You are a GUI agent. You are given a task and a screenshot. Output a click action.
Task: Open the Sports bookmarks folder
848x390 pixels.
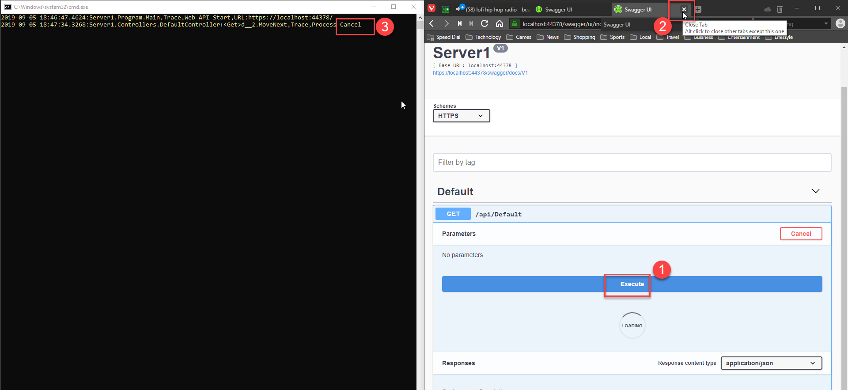click(613, 37)
